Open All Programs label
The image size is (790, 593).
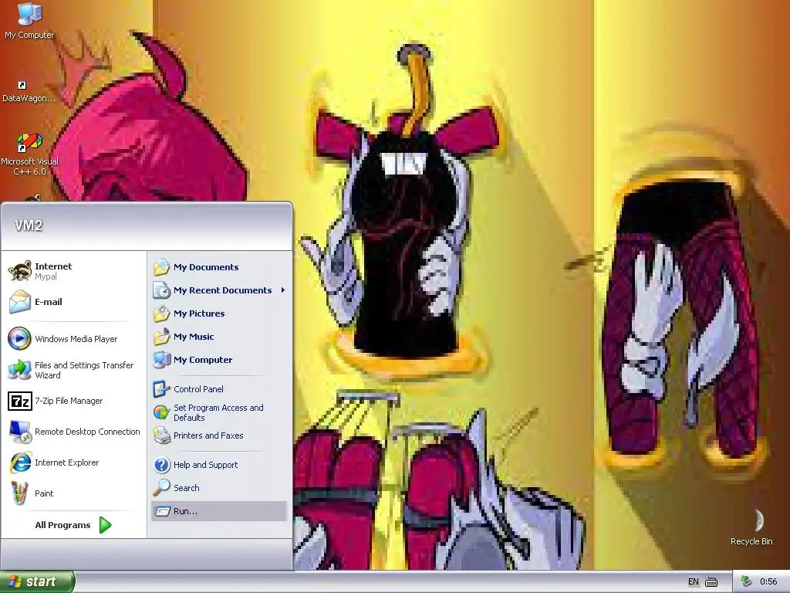(x=62, y=525)
